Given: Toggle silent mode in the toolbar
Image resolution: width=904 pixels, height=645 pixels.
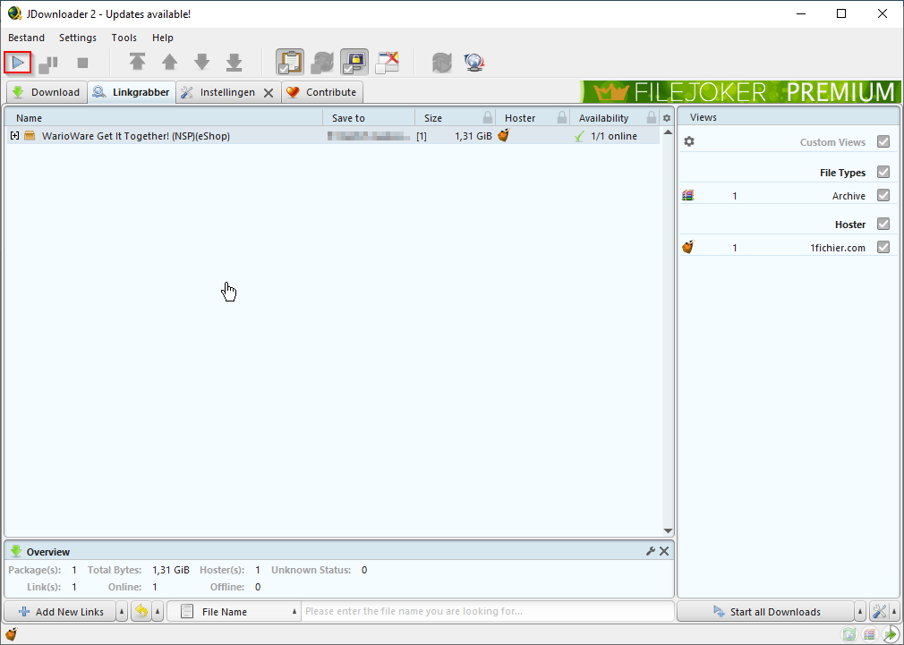Looking at the screenshot, I should (388, 63).
